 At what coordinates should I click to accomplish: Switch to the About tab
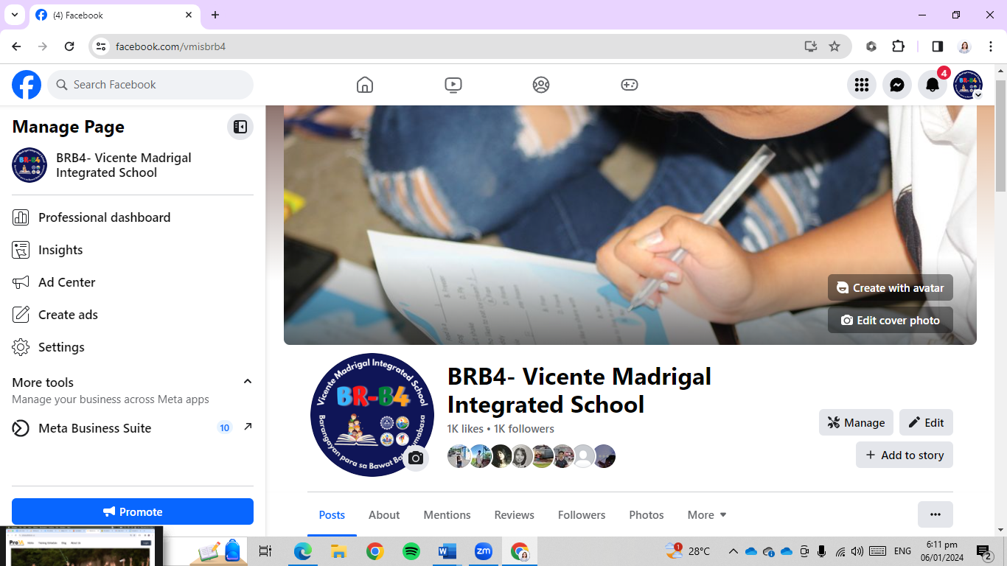[x=383, y=514]
